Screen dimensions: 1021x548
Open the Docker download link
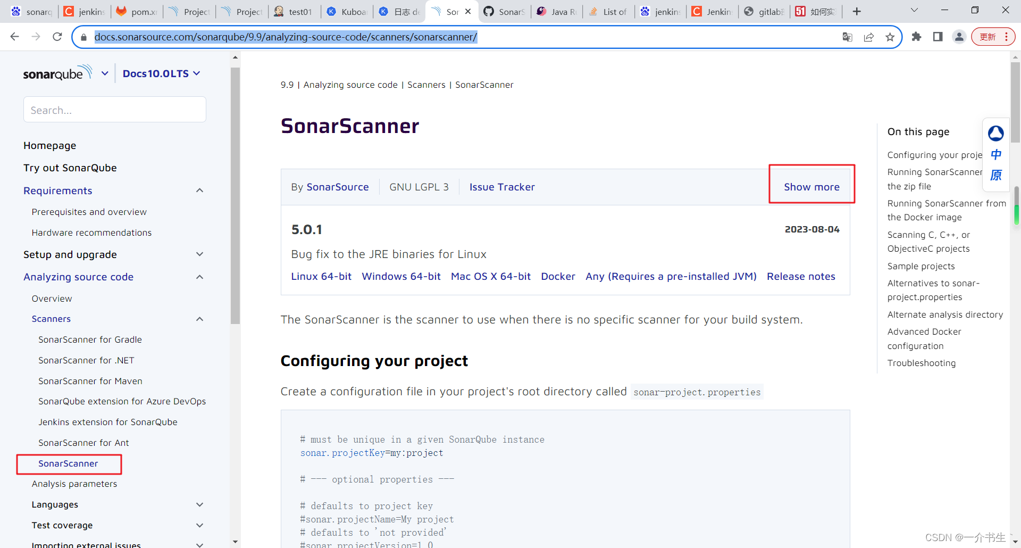click(558, 276)
